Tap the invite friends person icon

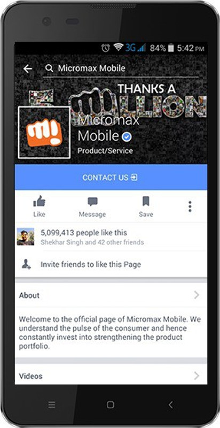(27, 264)
